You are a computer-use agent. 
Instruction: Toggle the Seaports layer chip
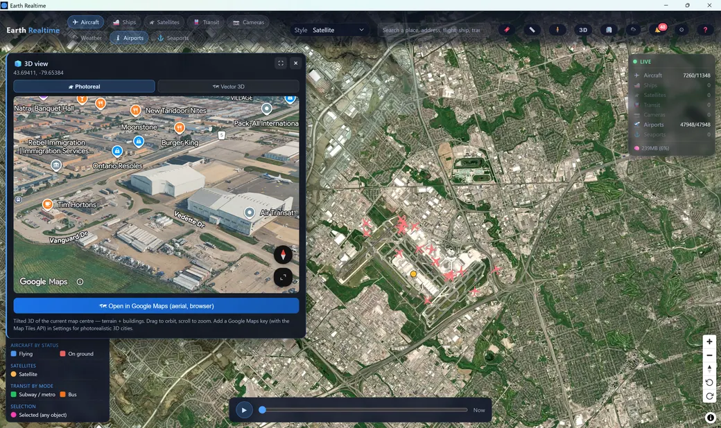(x=173, y=38)
